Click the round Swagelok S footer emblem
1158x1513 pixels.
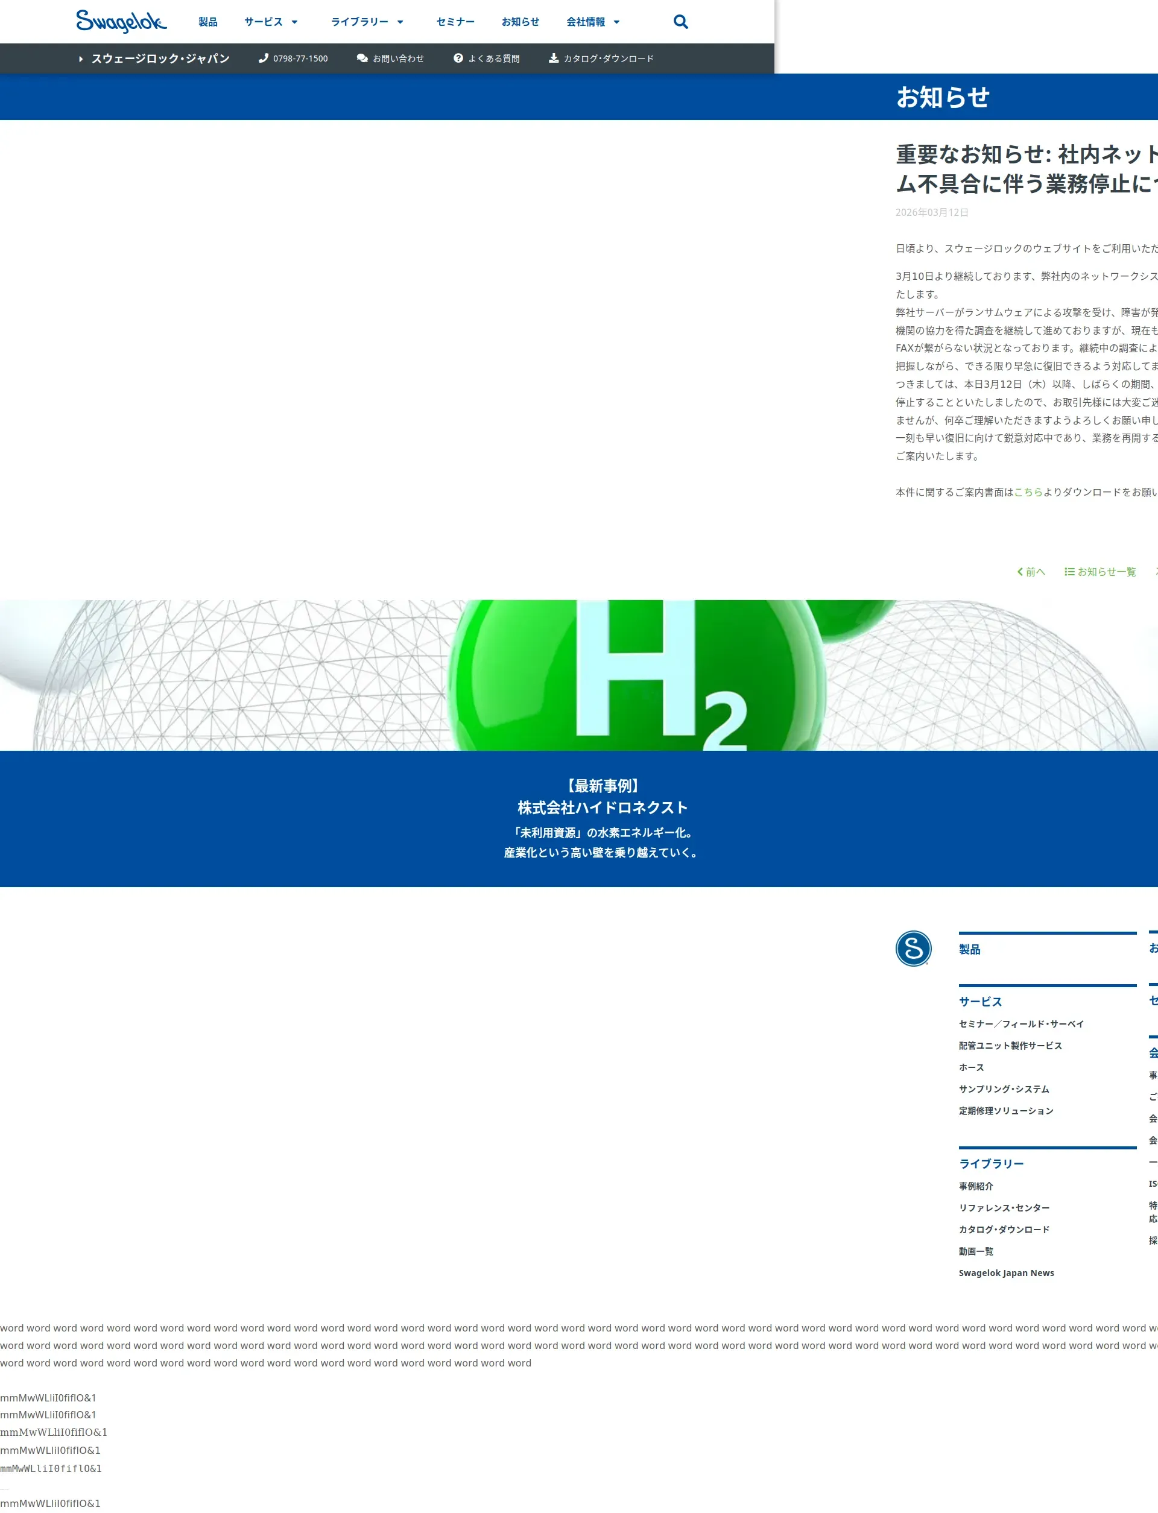coord(913,949)
